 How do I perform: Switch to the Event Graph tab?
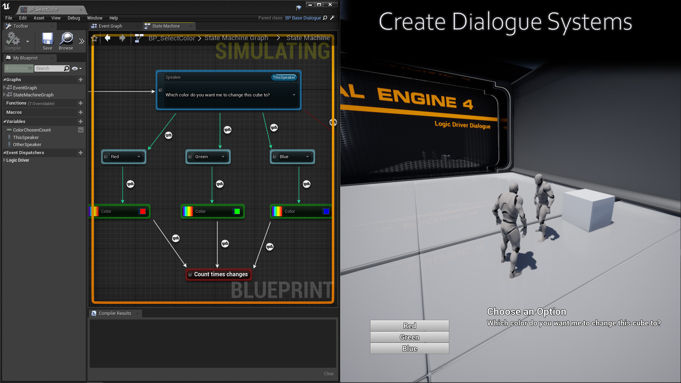pyautogui.click(x=110, y=26)
